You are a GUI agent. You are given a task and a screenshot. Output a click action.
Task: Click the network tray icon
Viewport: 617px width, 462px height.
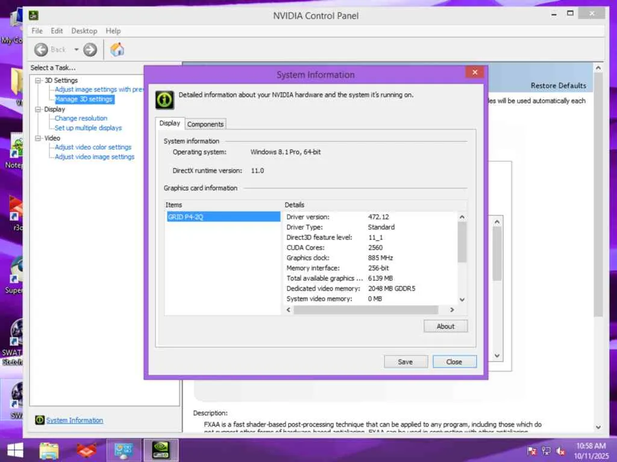pos(546,451)
